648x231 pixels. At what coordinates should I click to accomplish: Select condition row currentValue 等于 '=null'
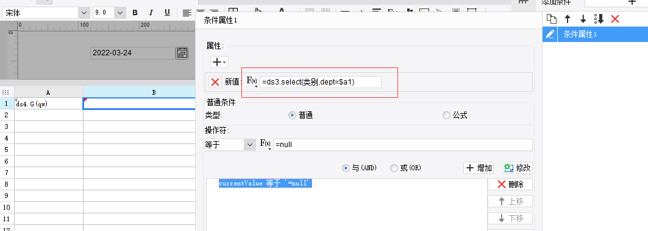[x=265, y=184]
